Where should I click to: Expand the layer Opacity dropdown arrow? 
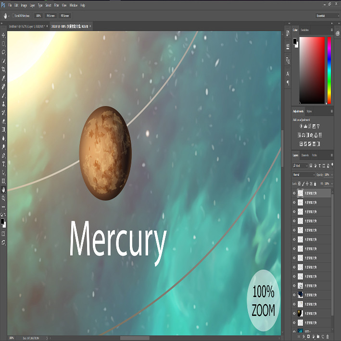(332, 175)
